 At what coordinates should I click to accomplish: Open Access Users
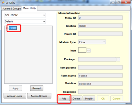(15, 96)
